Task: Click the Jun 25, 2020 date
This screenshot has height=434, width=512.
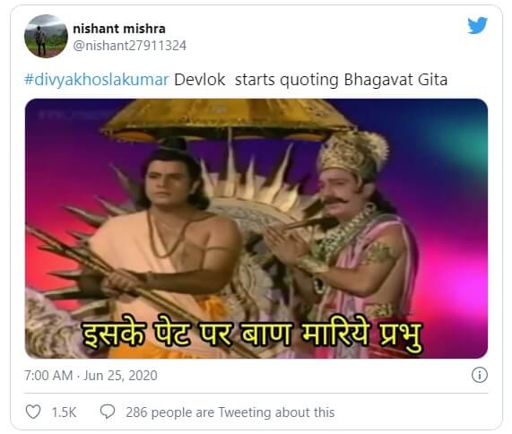Action: tap(120, 376)
